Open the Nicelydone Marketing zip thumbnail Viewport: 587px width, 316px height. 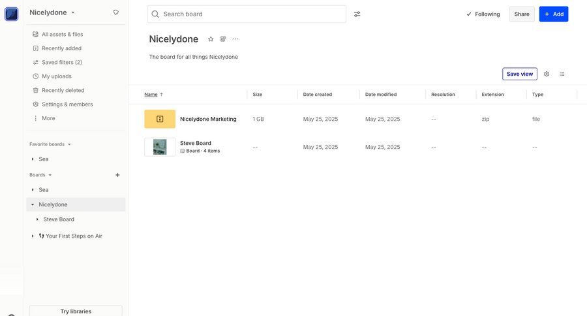tap(160, 119)
